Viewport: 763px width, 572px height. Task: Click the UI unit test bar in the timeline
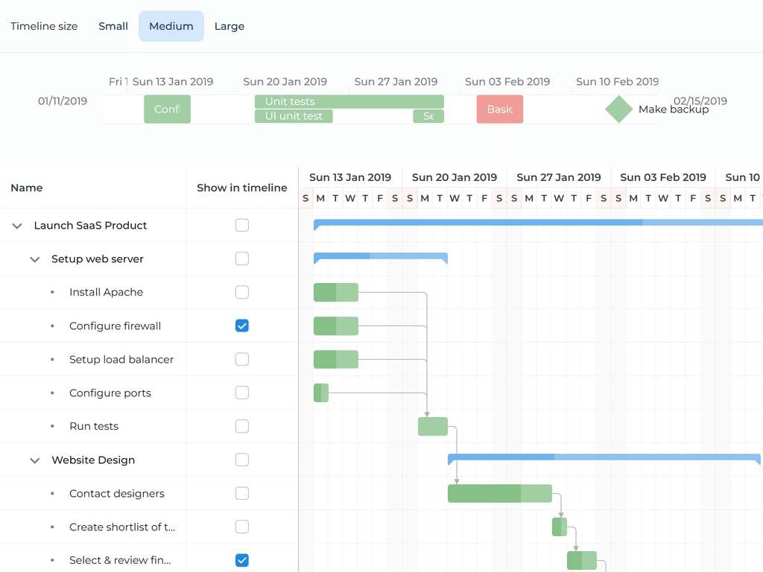click(294, 116)
